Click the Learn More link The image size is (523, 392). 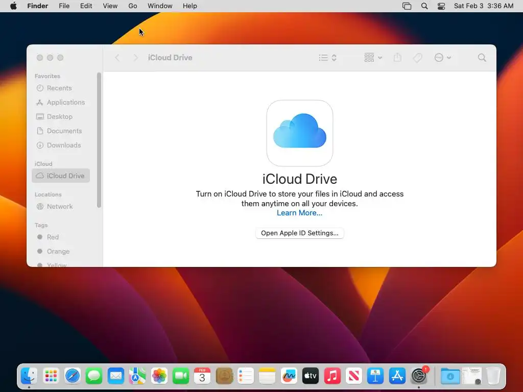click(x=299, y=213)
